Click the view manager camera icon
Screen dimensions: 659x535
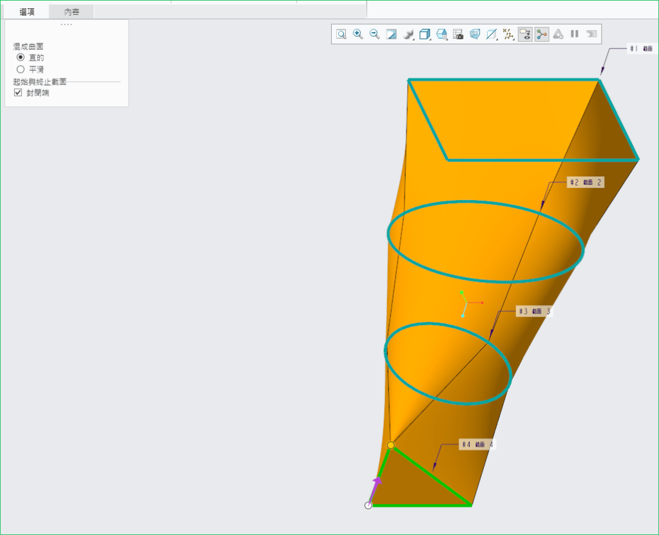click(458, 35)
